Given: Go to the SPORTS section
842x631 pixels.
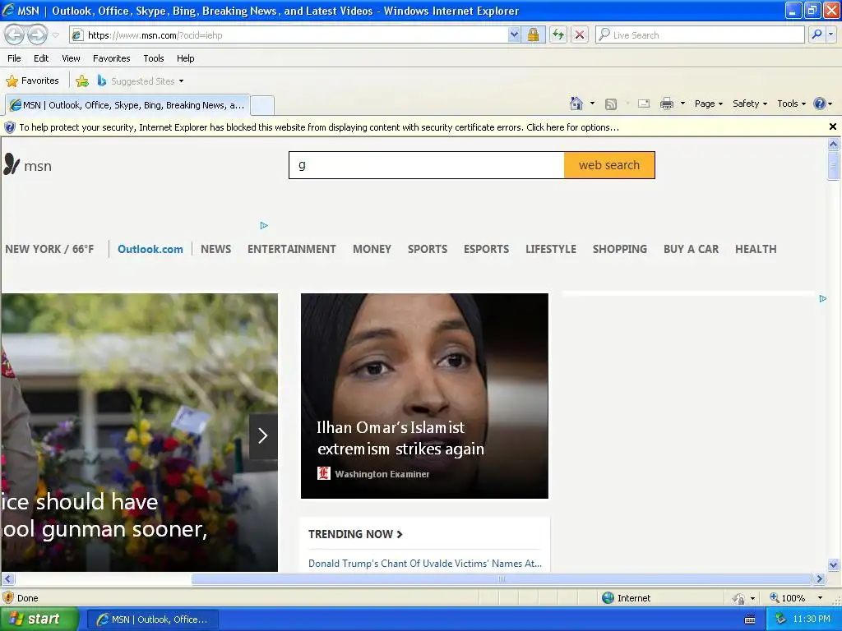Looking at the screenshot, I should click(428, 250).
